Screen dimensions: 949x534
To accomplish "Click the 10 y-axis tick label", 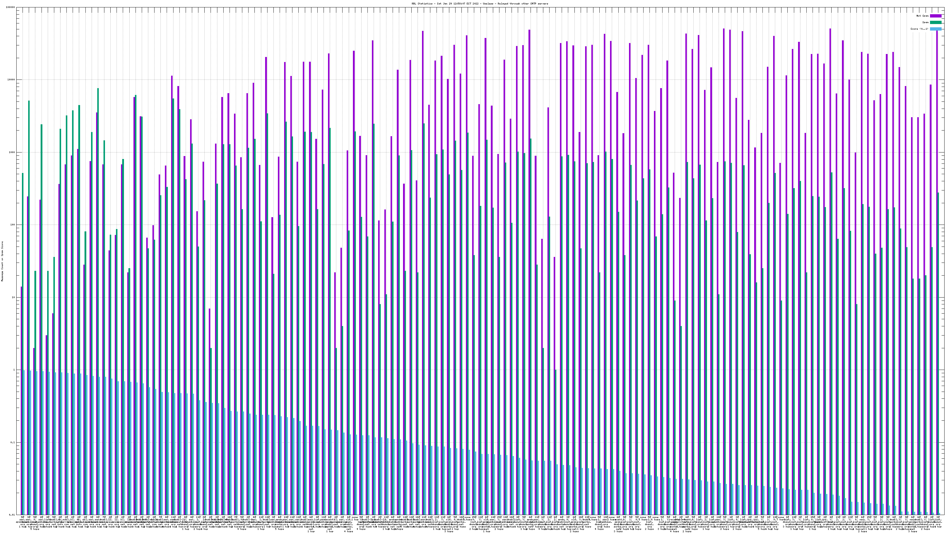I will (x=14, y=297).
